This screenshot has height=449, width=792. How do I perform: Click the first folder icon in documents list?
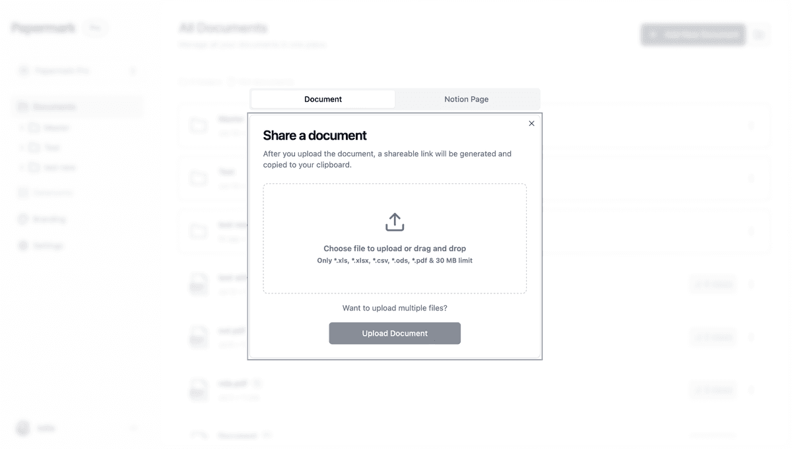[x=199, y=125]
